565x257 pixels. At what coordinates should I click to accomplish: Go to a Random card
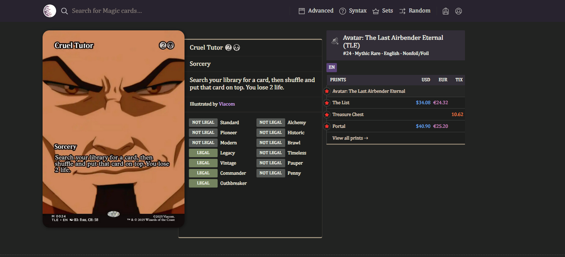click(415, 11)
